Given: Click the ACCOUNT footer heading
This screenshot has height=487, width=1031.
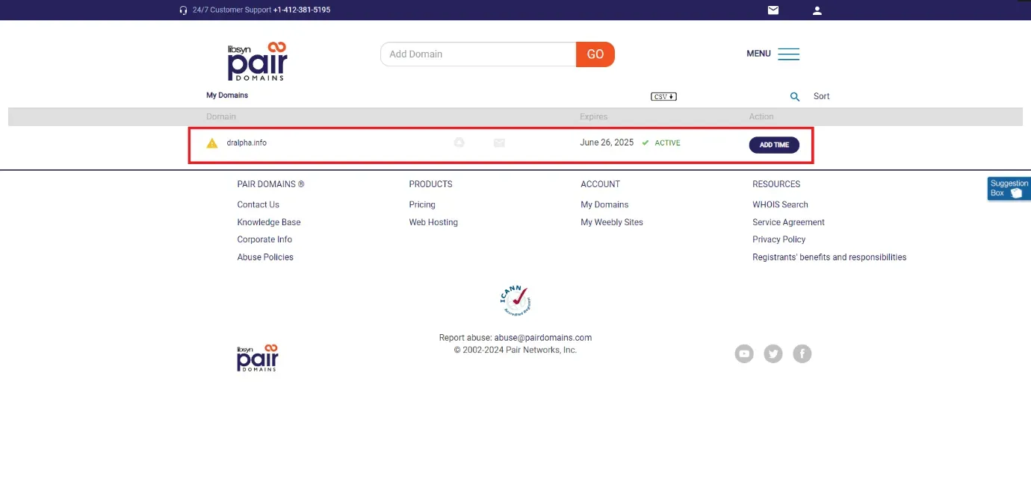Looking at the screenshot, I should 601,184.
